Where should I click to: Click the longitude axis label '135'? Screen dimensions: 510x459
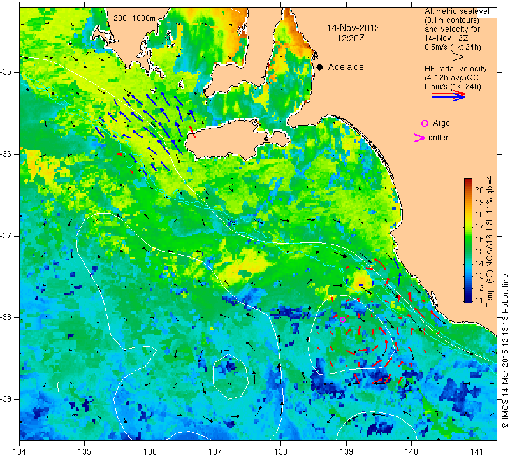click(85, 452)
